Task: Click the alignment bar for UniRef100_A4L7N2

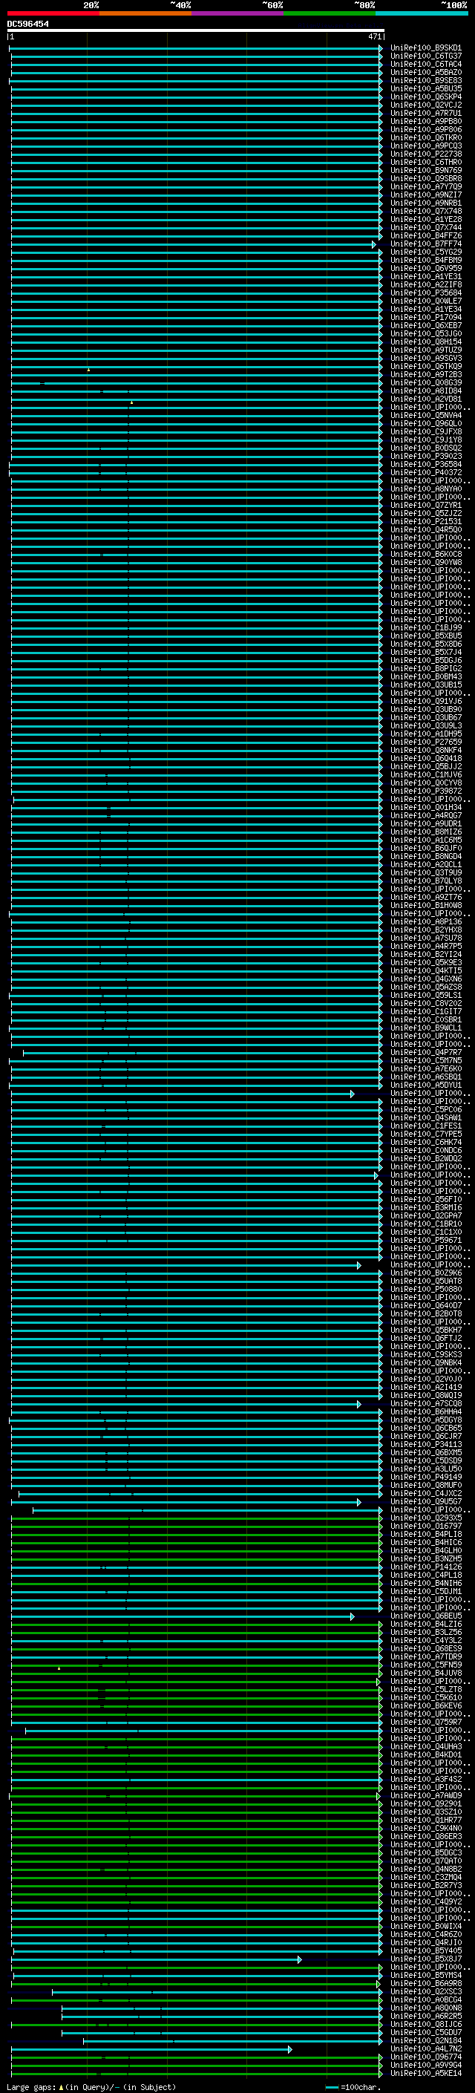Action: point(151,2049)
